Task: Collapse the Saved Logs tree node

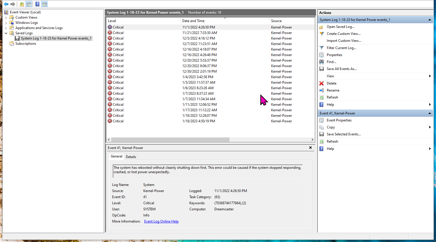Action: tap(6, 33)
